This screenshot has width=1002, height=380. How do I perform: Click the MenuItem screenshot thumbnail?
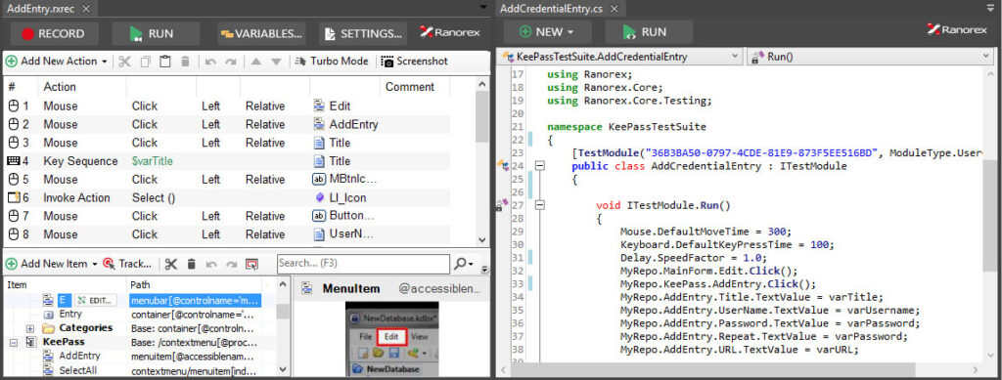pyautogui.click(x=391, y=340)
